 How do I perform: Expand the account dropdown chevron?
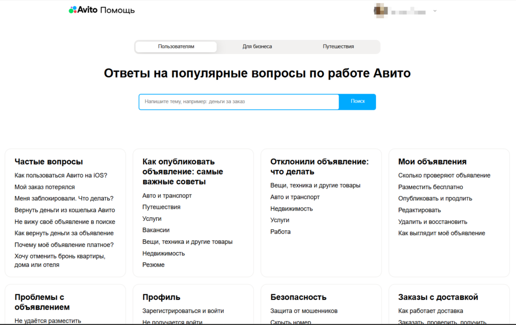pyautogui.click(x=435, y=11)
